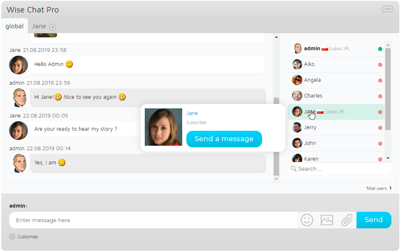Viewport: 401px width, 252px height.
Task: Close the Jane private chat tab
Action: (53, 27)
